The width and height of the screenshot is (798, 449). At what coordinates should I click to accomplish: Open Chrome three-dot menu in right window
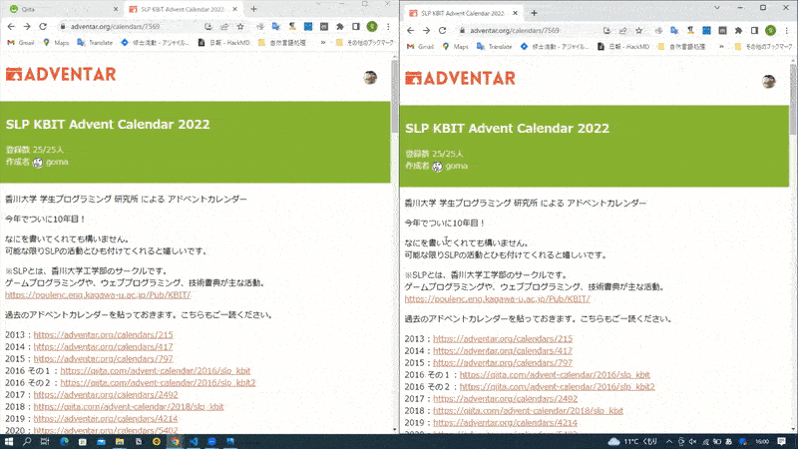786,31
